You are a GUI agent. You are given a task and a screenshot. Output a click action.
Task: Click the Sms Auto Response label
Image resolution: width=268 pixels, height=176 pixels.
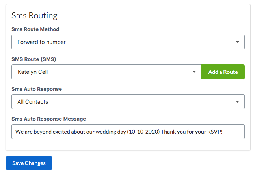click(x=37, y=89)
